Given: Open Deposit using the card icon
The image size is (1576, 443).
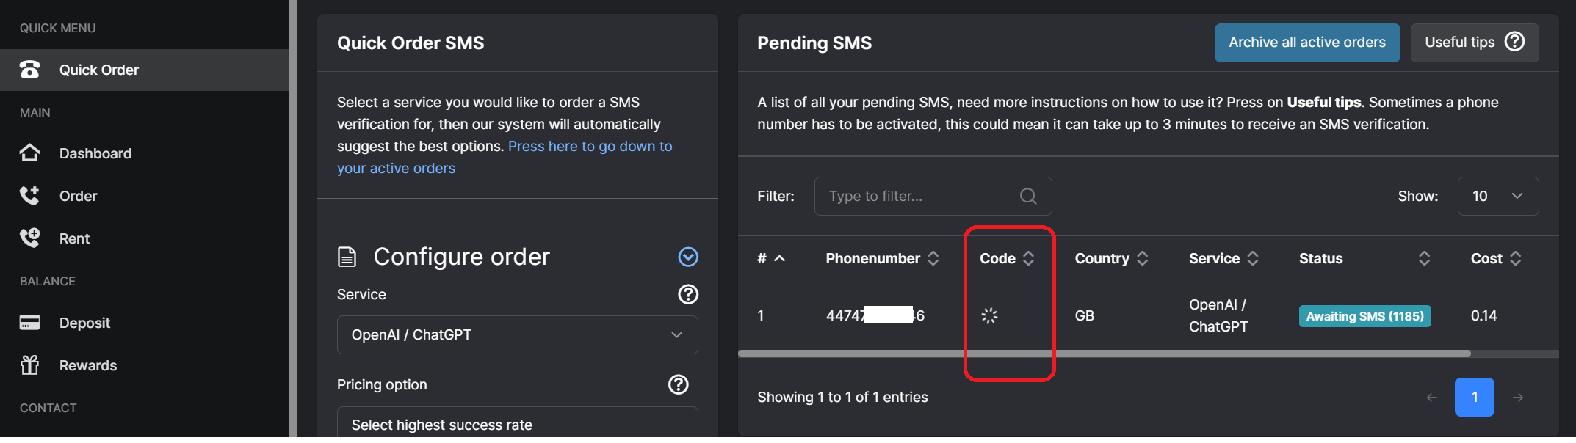Looking at the screenshot, I should coord(29,322).
